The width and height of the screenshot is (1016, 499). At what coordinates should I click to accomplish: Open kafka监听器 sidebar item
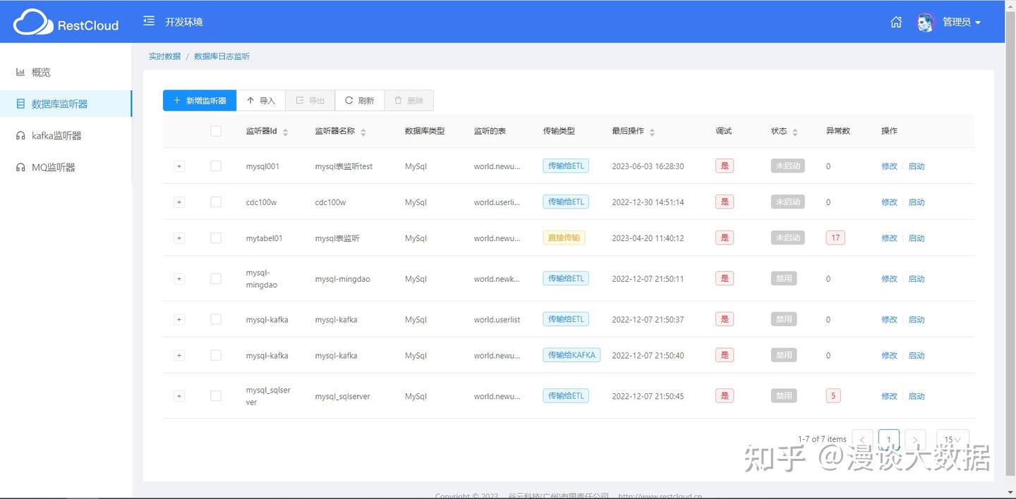click(x=56, y=135)
